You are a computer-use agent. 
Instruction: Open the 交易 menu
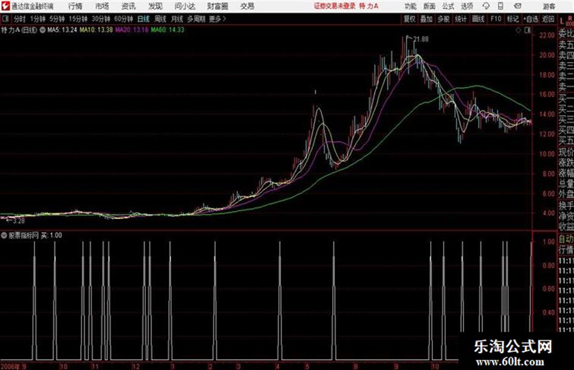coord(247,6)
